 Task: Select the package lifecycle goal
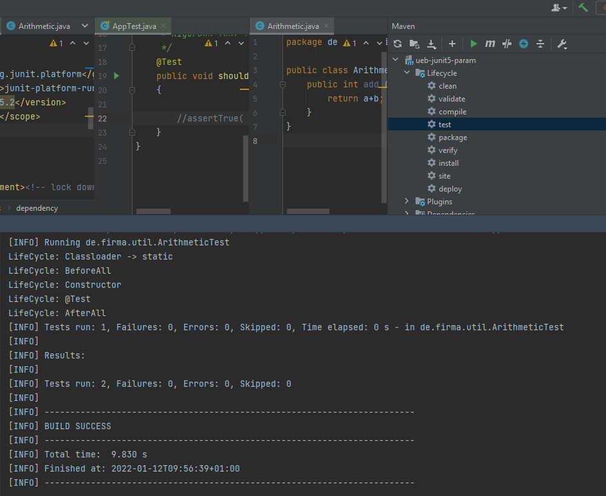[x=452, y=137]
